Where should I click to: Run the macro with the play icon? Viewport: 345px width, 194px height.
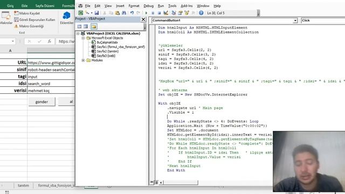[146, 13]
